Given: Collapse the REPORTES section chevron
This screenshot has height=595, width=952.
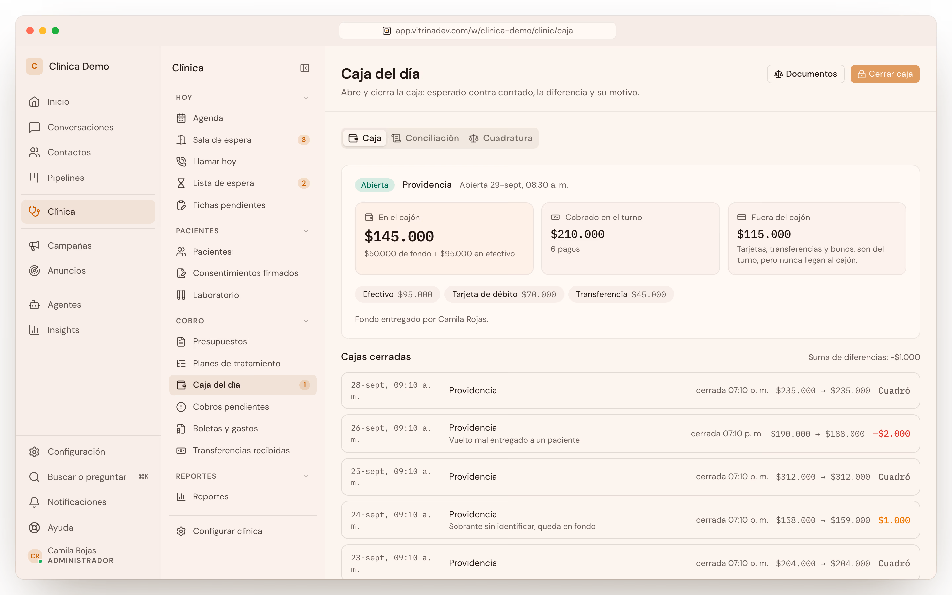Looking at the screenshot, I should [306, 476].
